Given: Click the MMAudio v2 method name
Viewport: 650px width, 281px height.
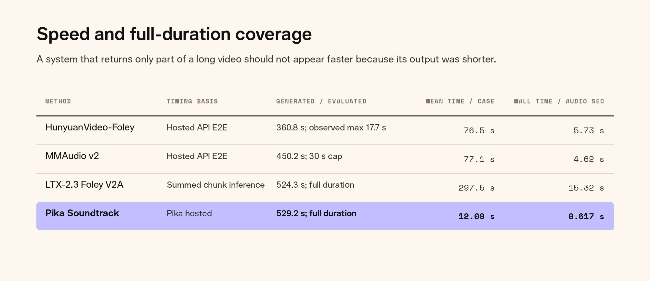Looking at the screenshot, I should tap(72, 156).
